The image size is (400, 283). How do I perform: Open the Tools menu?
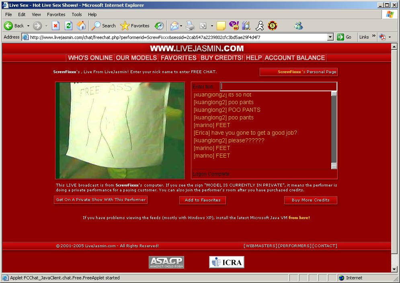(76, 14)
